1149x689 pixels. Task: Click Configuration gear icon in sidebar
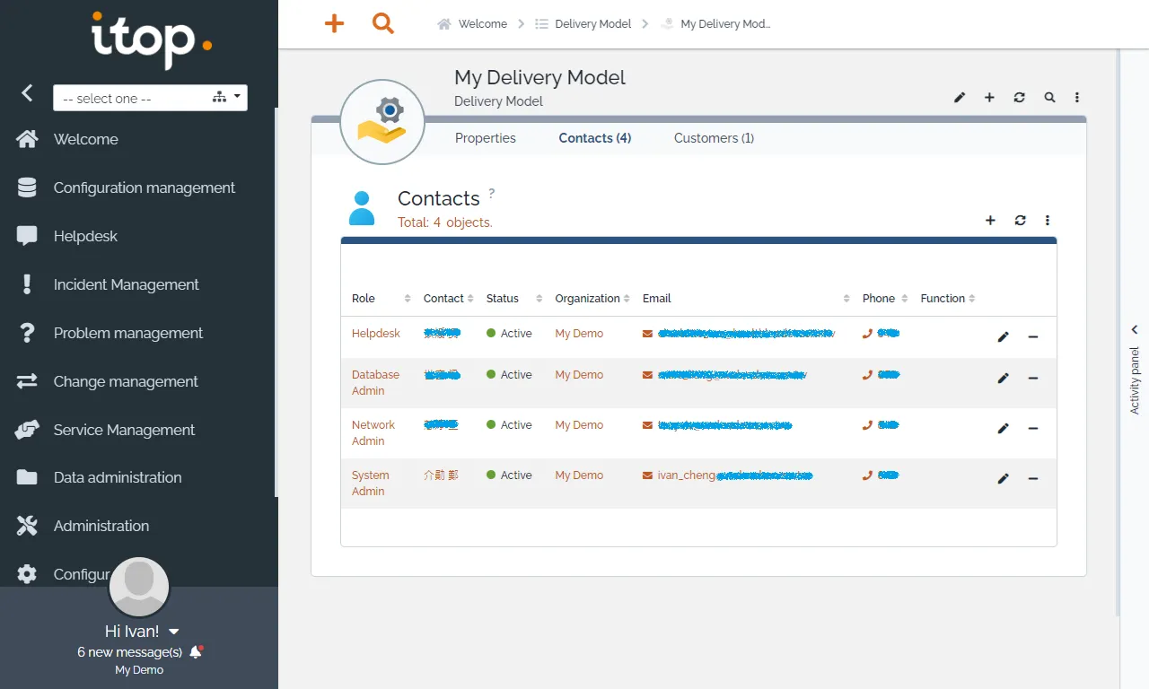point(27,574)
